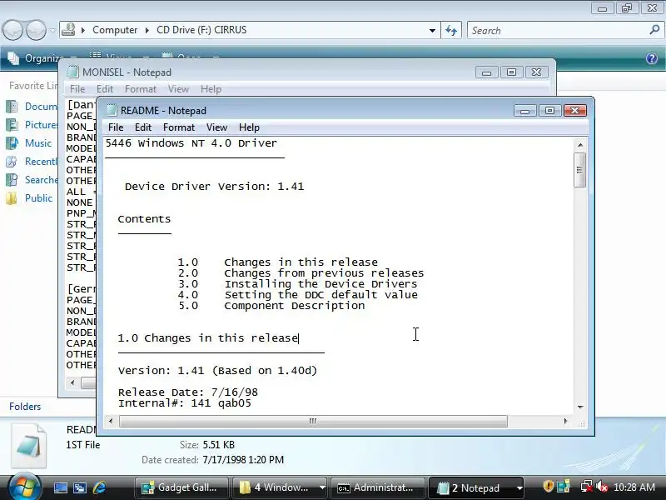
Task: Select CD Drive (F:) CIRRUS breadcrumb
Action: tap(201, 30)
